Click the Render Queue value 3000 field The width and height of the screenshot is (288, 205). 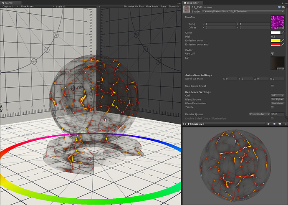(x=278, y=114)
